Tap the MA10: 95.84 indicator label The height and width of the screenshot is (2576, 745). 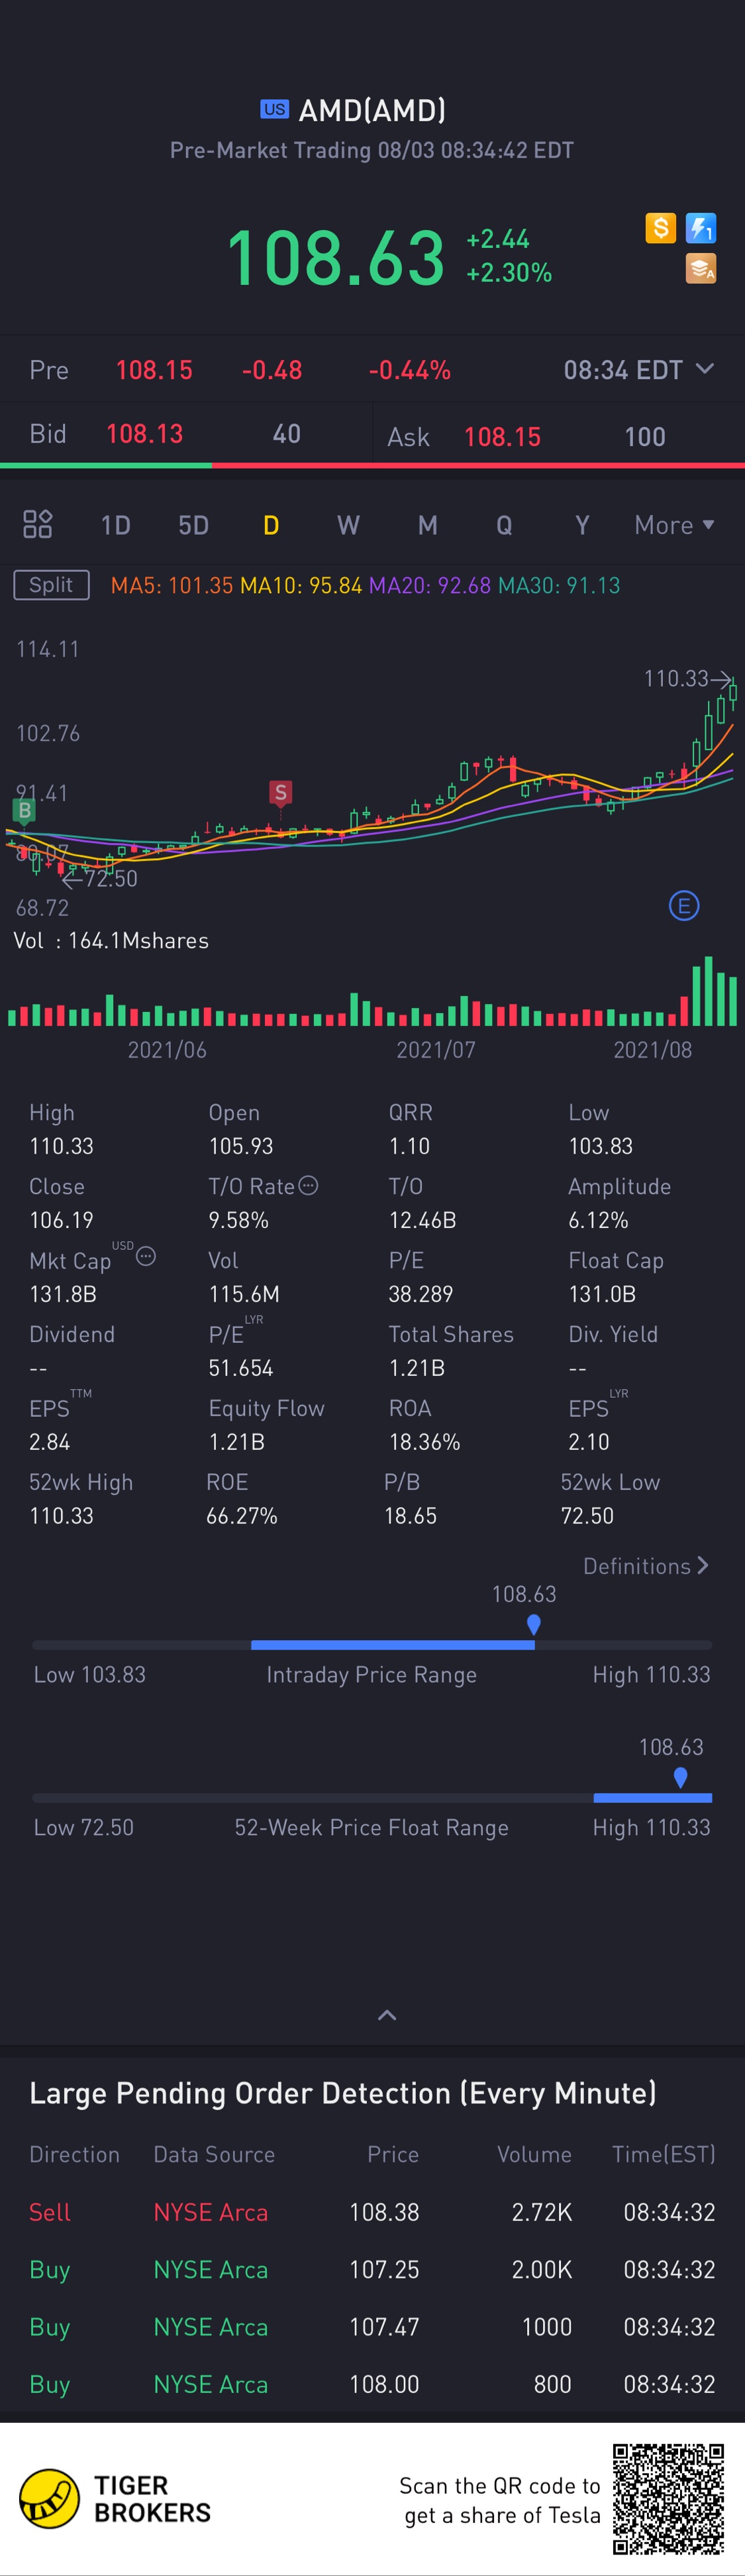301,585
